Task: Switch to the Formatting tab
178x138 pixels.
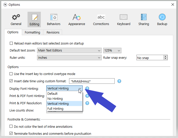Action: click(x=32, y=32)
